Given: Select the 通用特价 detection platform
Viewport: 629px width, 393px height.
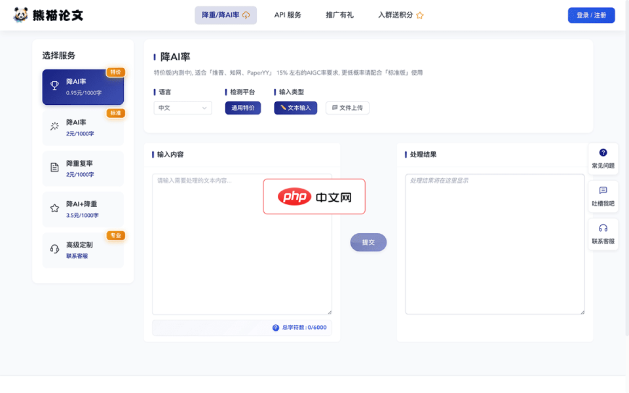Looking at the screenshot, I should (242, 108).
